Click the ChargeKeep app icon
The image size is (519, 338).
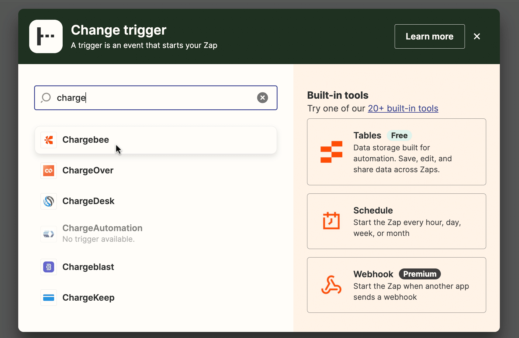point(49,298)
